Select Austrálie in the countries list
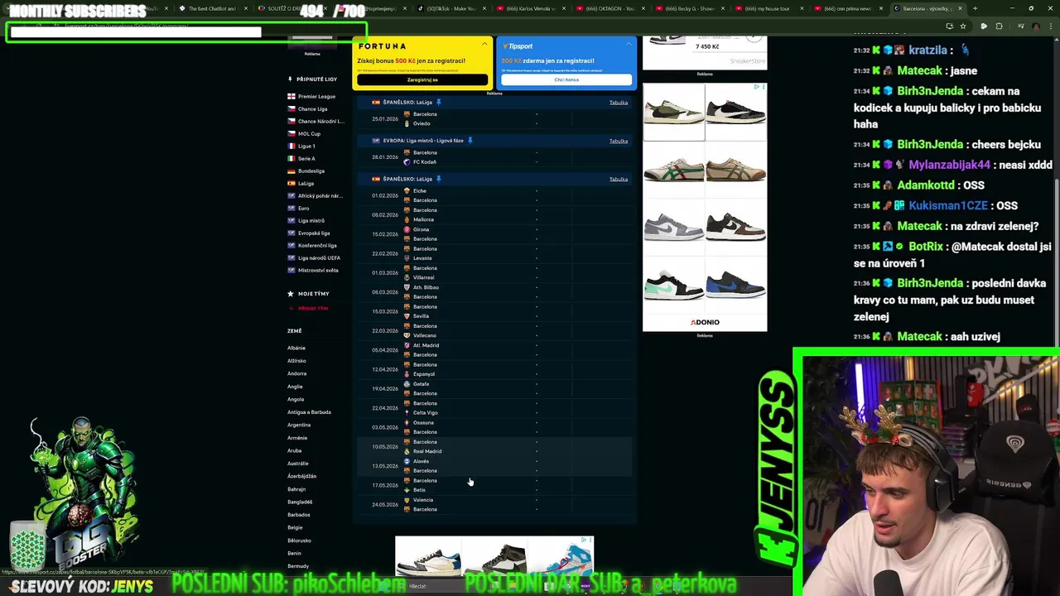The image size is (1060, 596). click(298, 464)
